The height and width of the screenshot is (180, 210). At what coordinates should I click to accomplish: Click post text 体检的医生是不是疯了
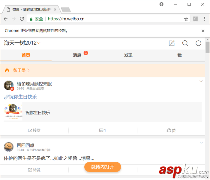(49, 158)
